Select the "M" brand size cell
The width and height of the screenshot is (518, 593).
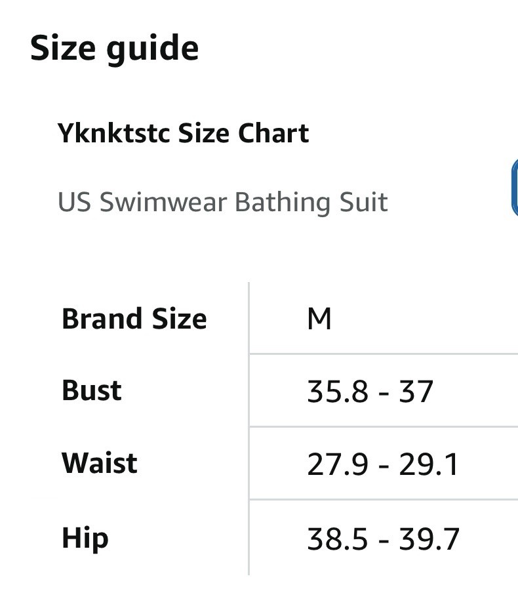[319, 319]
